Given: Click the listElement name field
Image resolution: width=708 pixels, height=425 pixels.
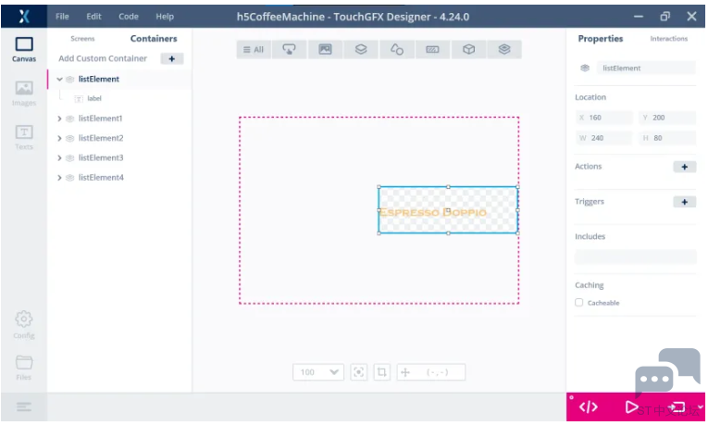Looking at the screenshot, I should tap(646, 69).
